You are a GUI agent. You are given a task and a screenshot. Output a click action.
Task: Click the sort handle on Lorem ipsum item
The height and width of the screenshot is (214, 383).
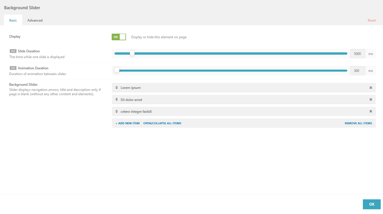[x=117, y=88]
